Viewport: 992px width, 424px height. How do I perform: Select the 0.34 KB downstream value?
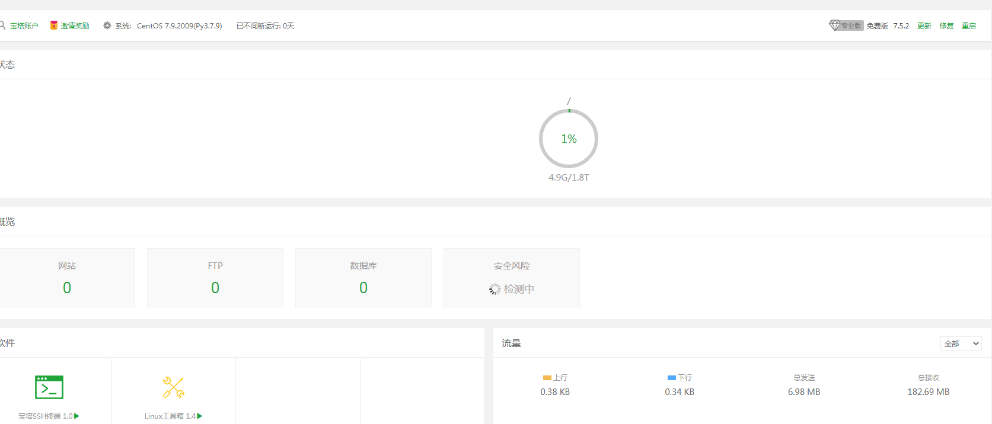(680, 392)
